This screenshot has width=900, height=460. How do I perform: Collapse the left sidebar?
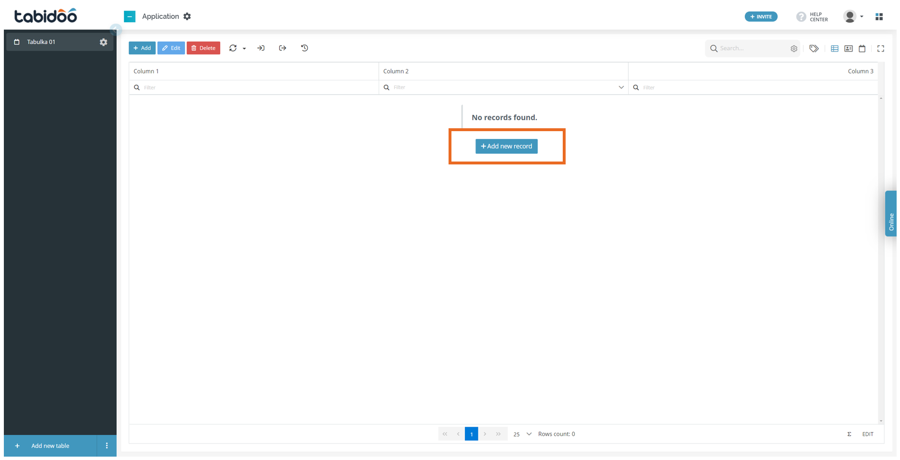coord(116,30)
